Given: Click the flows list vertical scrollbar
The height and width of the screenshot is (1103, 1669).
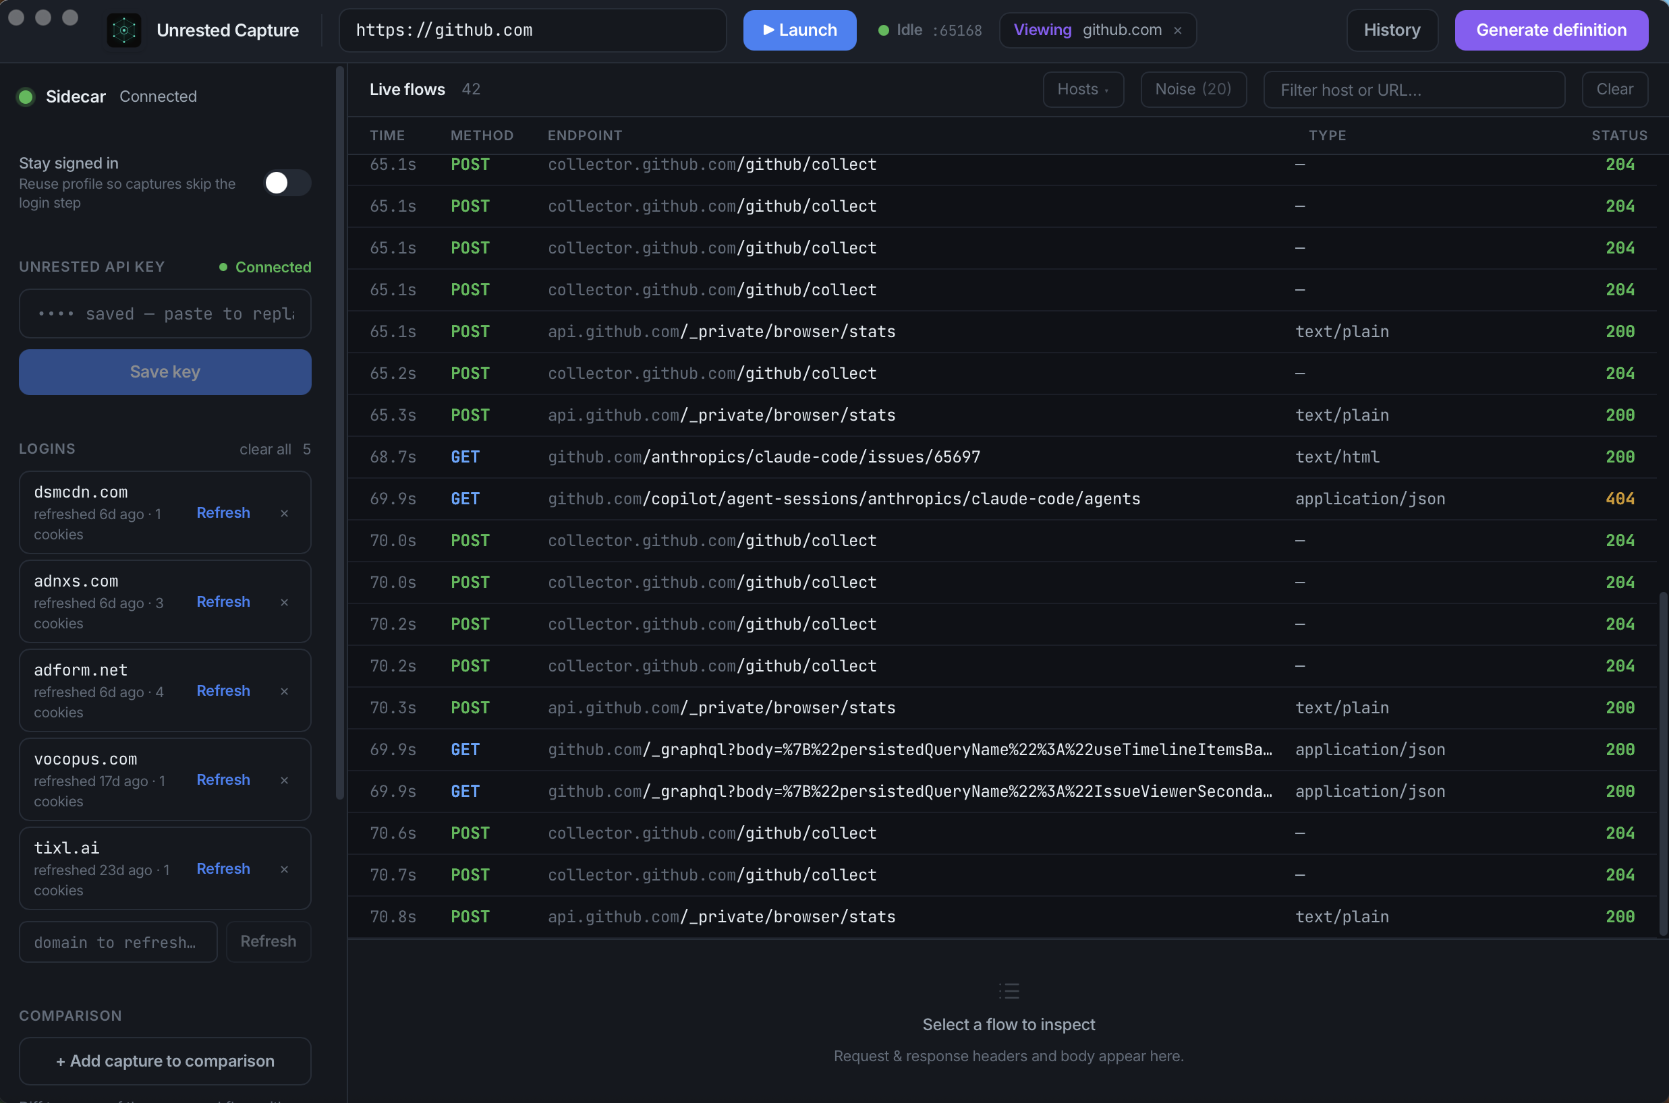Looking at the screenshot, I should pyautogui.click(x=1664, y=763).
